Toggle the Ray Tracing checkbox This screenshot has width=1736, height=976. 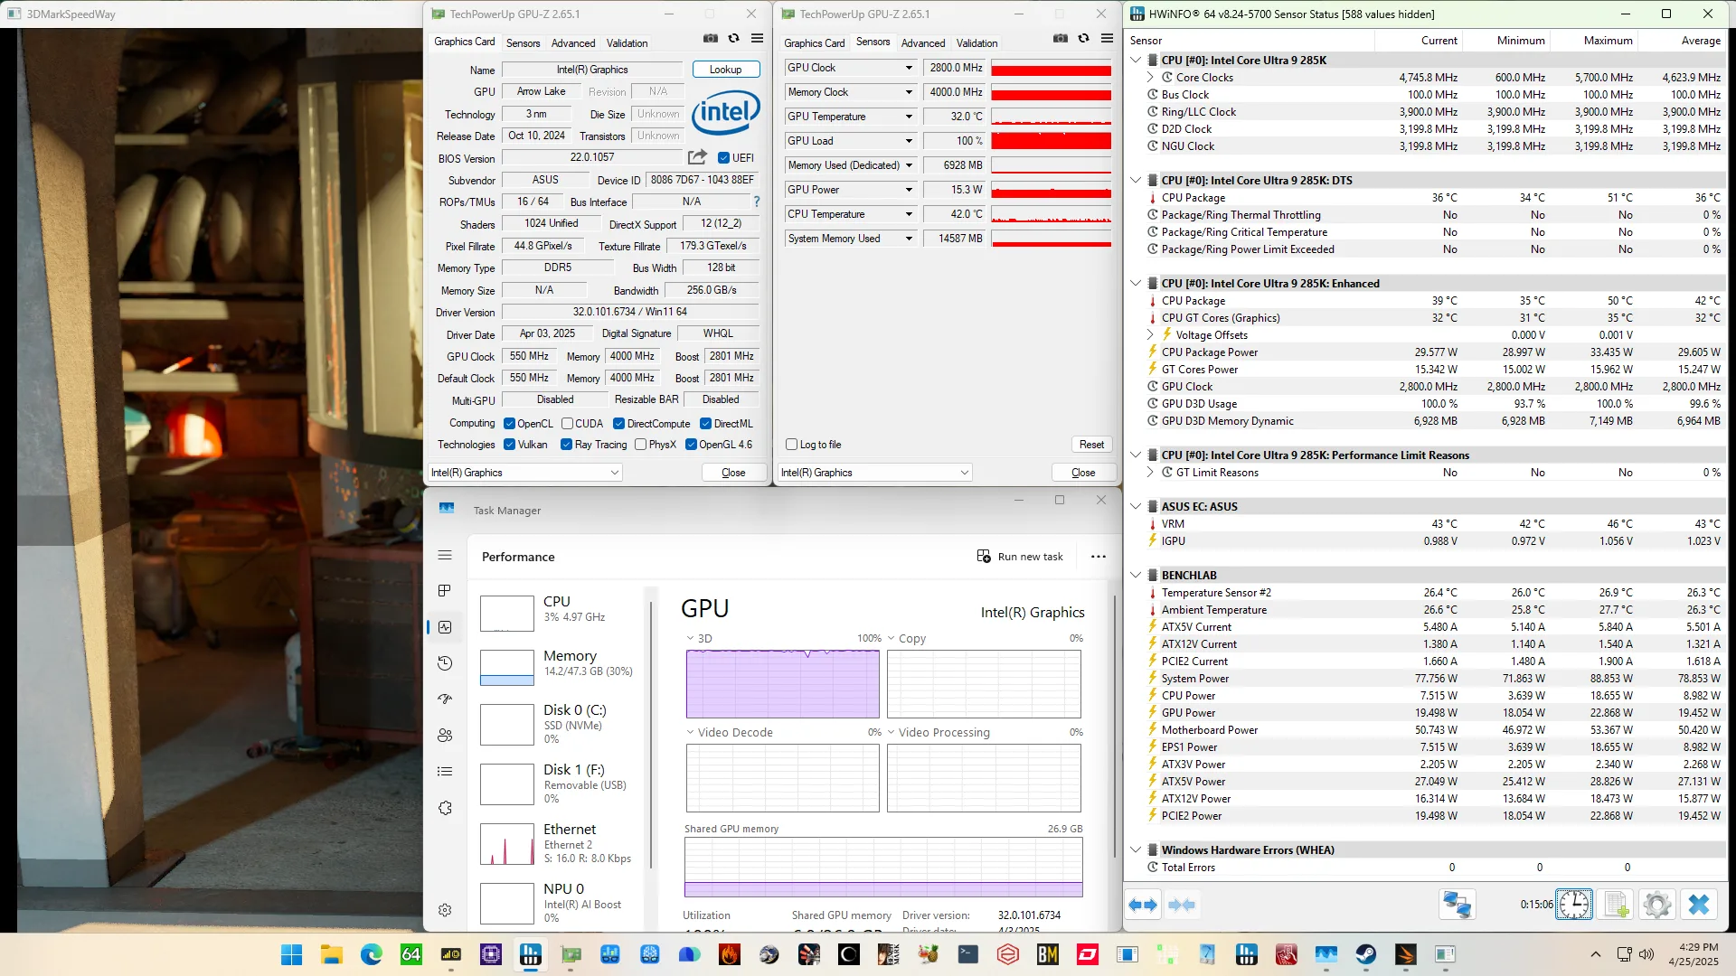point(566,445)
